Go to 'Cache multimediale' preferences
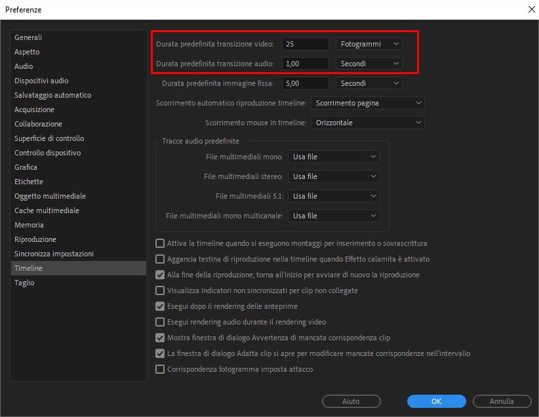The image size is (539, 417). [47, 210]
